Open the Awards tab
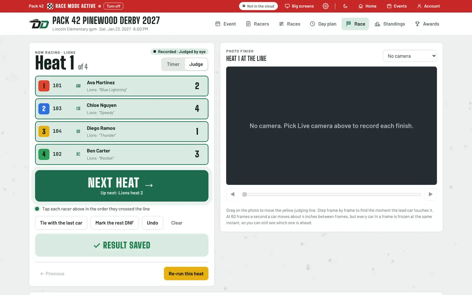472x295 pixels. (427, 24)
